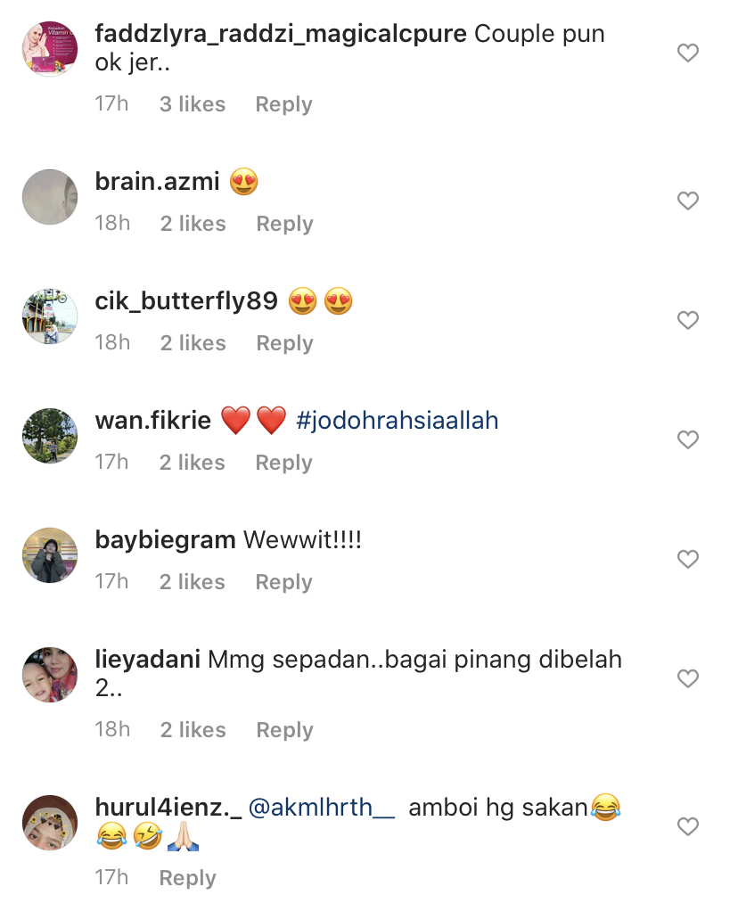The width and height of the screenshot is (738, 911).
Task: Open username cik_butterfly89's profile
Action: [x=186, y=301]
